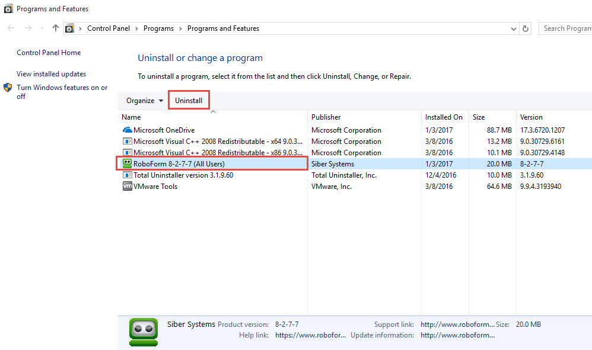Viewport: 592px width, 350px height.
Task: Open the Organize dropdown menu
Action: coord(145,101)
